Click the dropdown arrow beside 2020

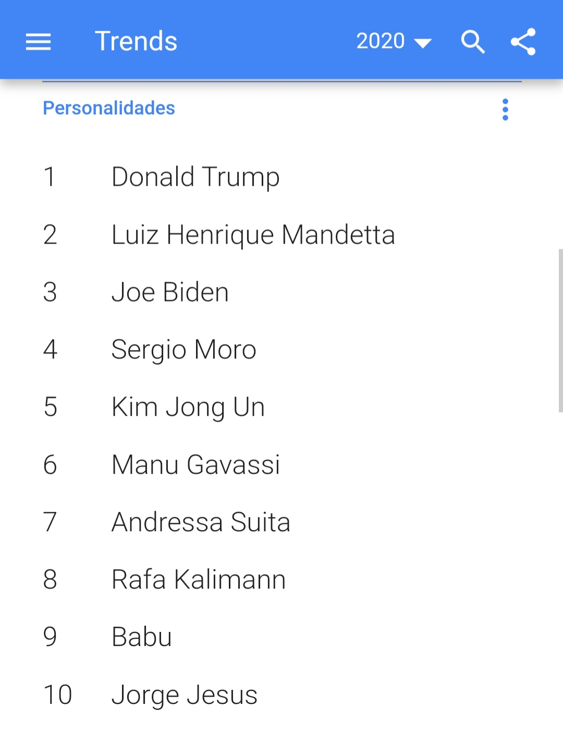[x=422, y=43]
